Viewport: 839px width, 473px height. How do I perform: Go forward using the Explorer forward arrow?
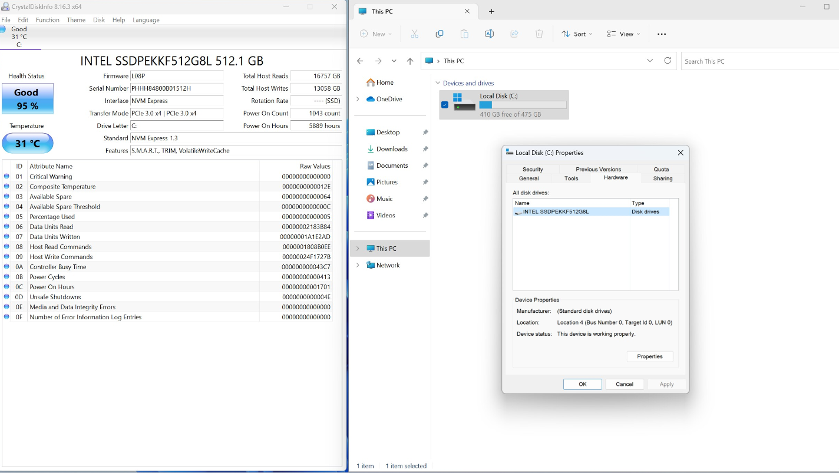(x=378, y=61)
